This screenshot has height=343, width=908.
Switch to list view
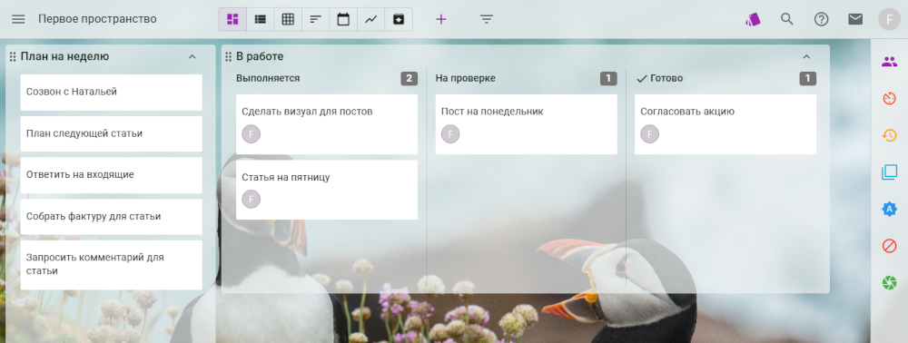pyautogui.click(x=261, y=19)
